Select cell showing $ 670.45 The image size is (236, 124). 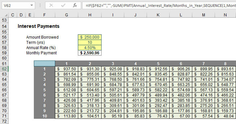[158, 85]
